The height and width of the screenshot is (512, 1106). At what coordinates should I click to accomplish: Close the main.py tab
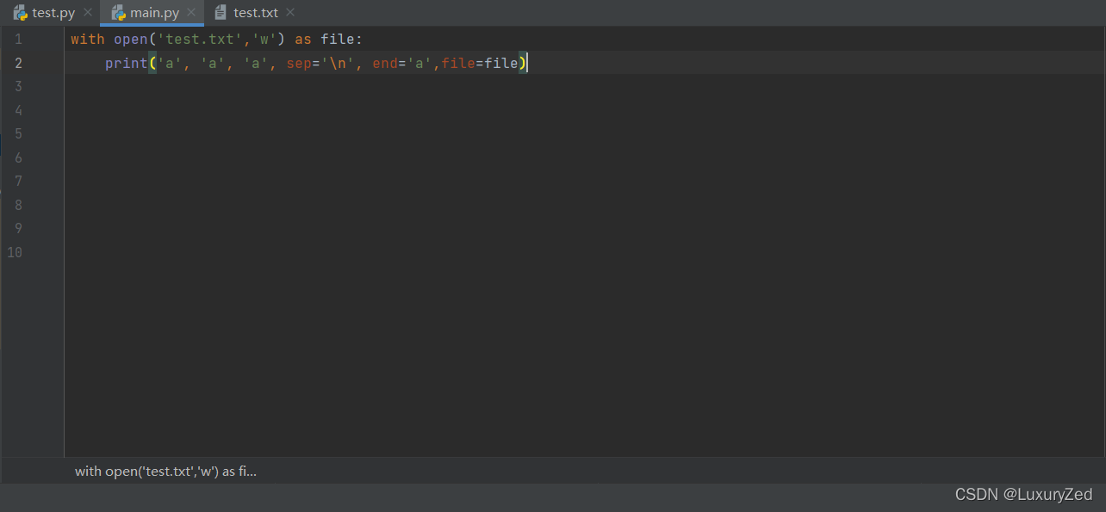(x=191, y=13)
